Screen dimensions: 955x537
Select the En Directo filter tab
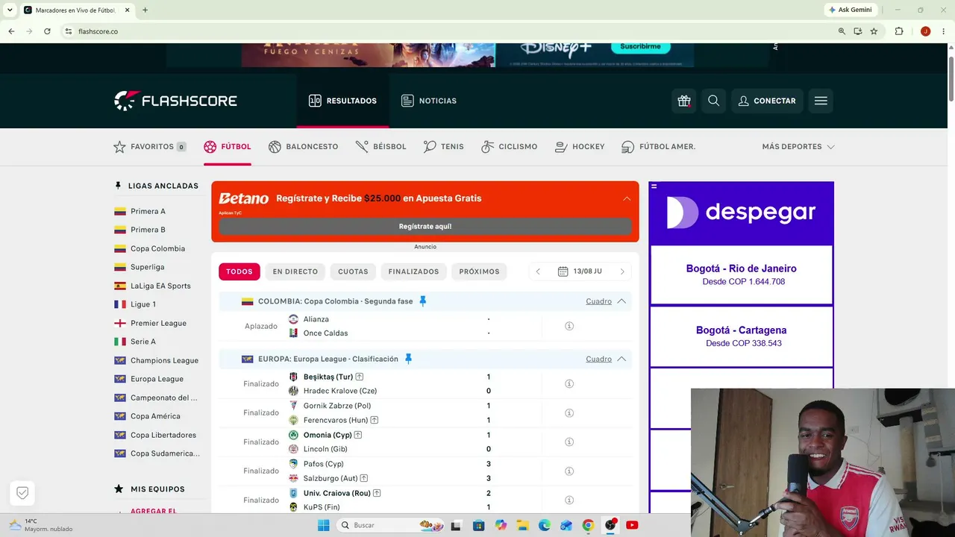click(x=295, y=271)
